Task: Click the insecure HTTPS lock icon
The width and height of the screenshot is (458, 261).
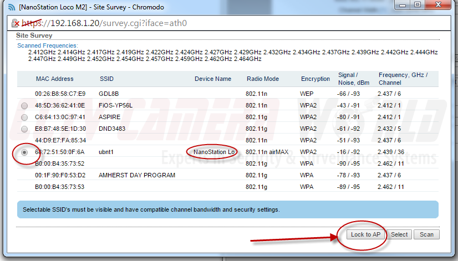Action: coord(15,23)
